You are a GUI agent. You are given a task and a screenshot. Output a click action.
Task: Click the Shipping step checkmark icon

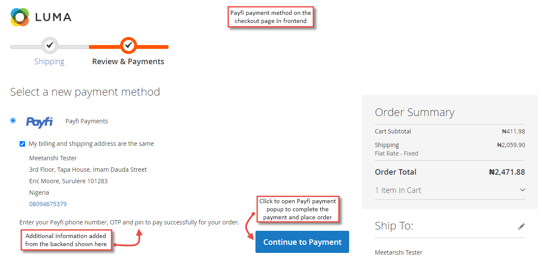point(49,45)
